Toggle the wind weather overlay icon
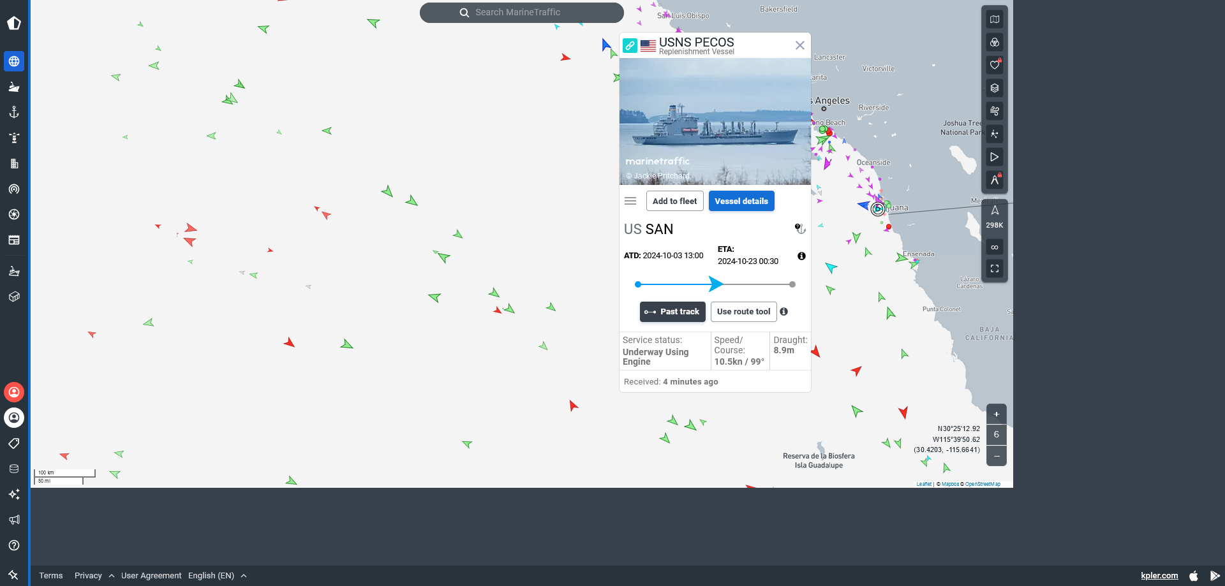 995,111
